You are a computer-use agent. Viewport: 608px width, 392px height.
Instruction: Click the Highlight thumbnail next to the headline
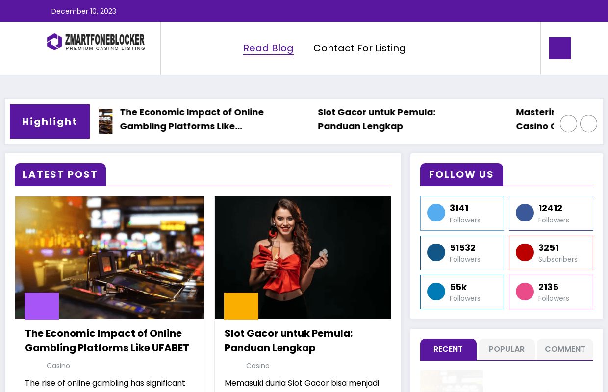[x=105, y=121]
